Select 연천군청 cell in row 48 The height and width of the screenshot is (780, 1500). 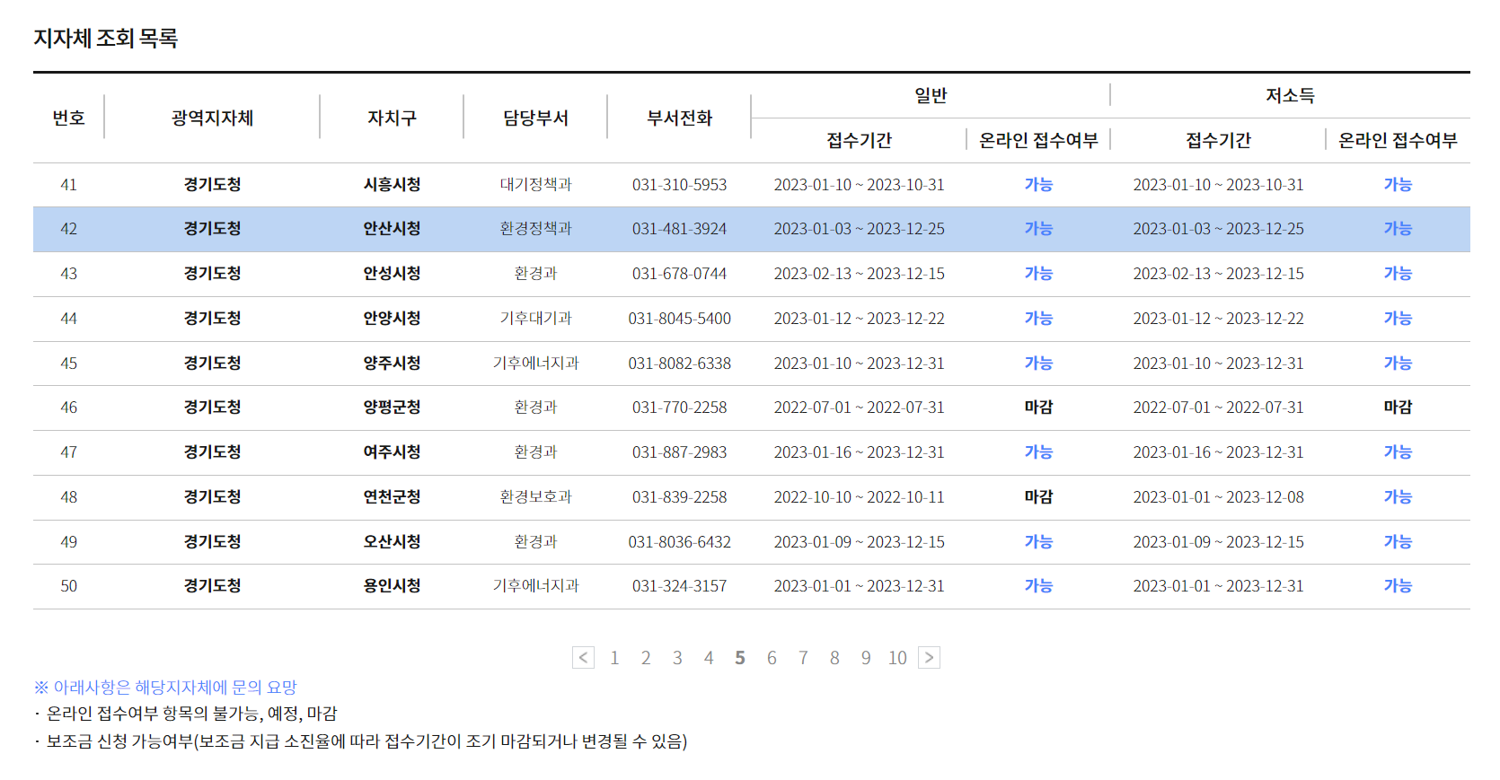click(392, 497)
